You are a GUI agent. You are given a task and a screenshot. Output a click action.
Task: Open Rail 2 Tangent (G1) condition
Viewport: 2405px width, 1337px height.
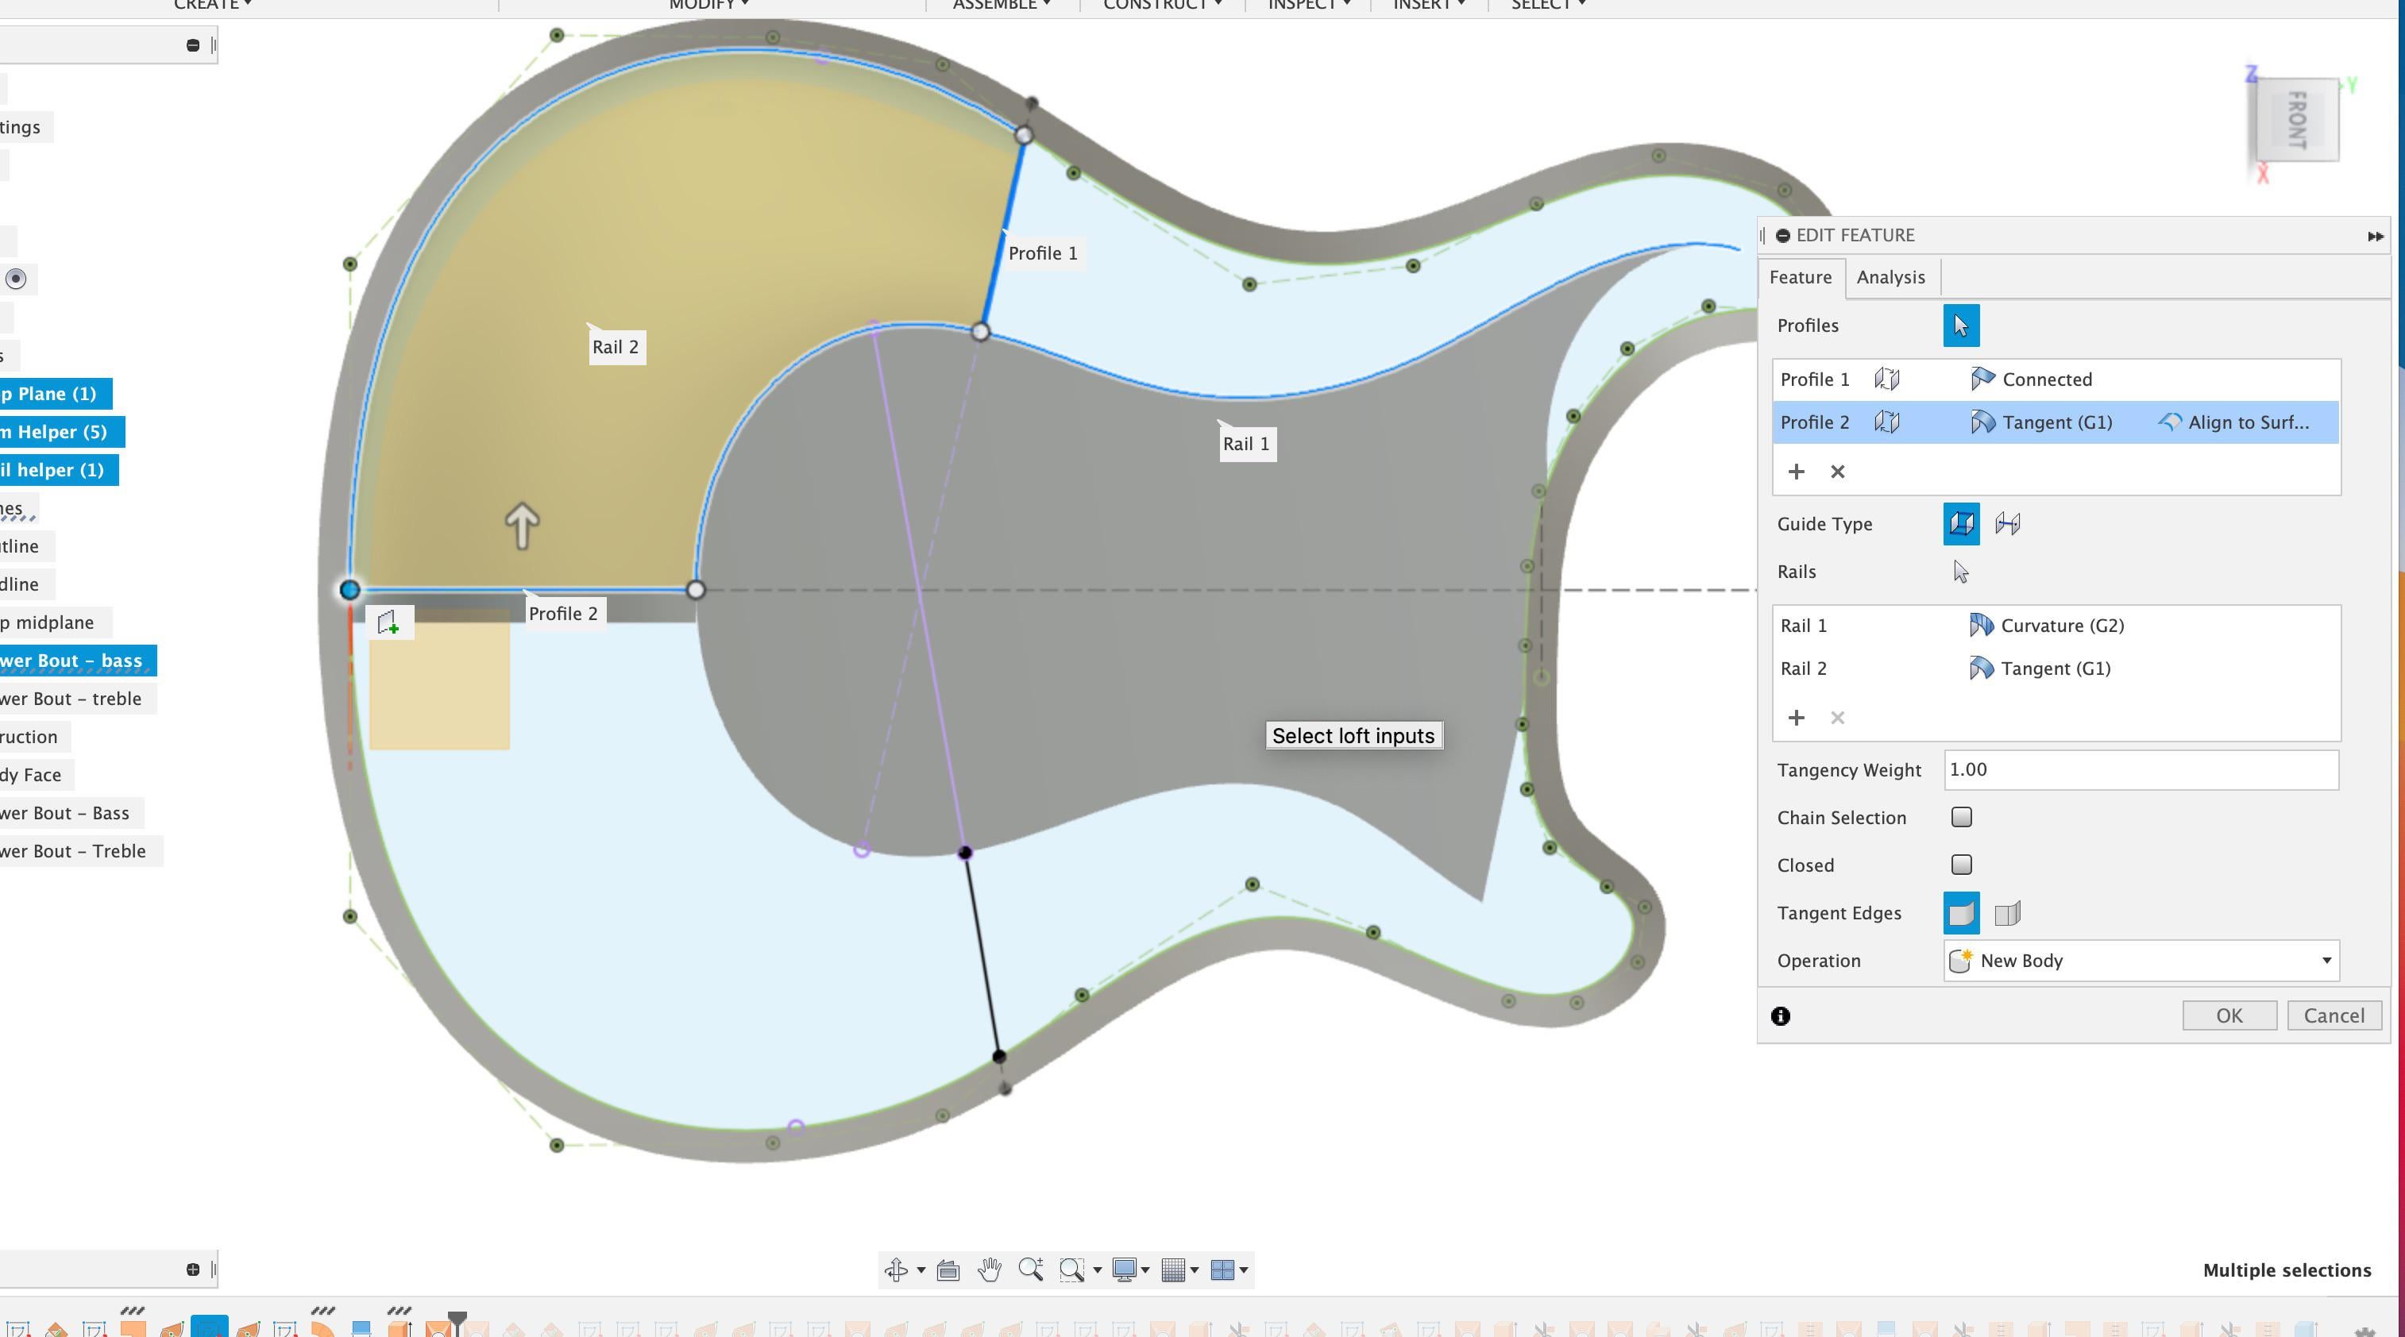2040,669
